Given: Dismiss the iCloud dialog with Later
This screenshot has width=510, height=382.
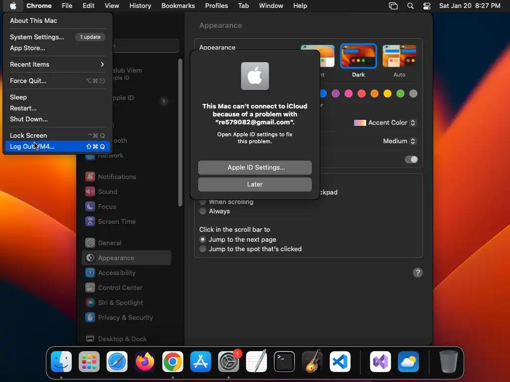Looking at the screenshot, I should (x=255, y=185).
